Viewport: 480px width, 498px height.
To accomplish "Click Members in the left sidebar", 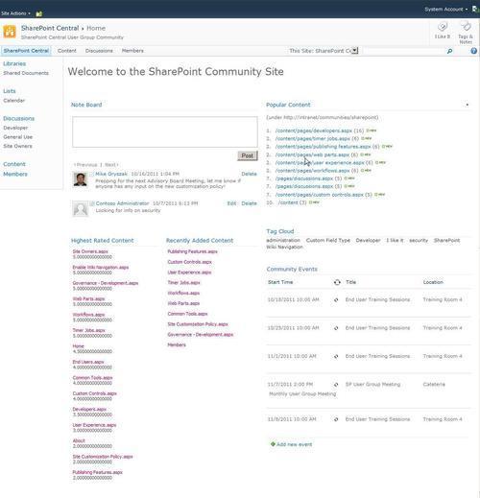I will (15, 174).
